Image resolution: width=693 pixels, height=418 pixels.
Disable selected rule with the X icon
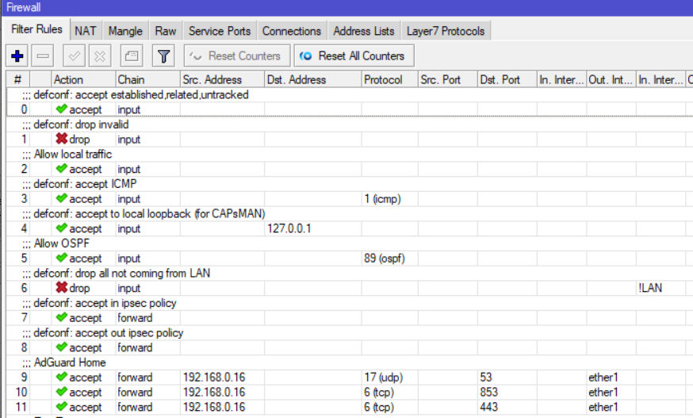(x=100, y=56)
